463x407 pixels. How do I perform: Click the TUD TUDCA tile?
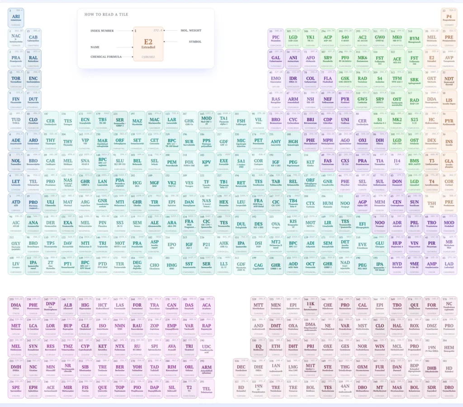[16, 121]
